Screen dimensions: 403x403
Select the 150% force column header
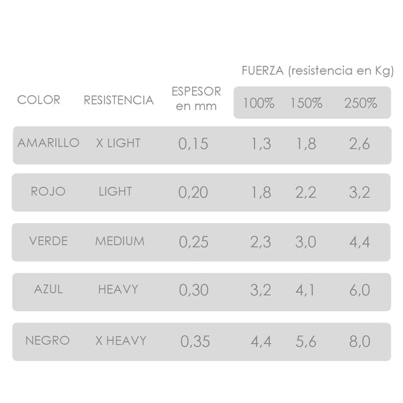tap(306, 103)
